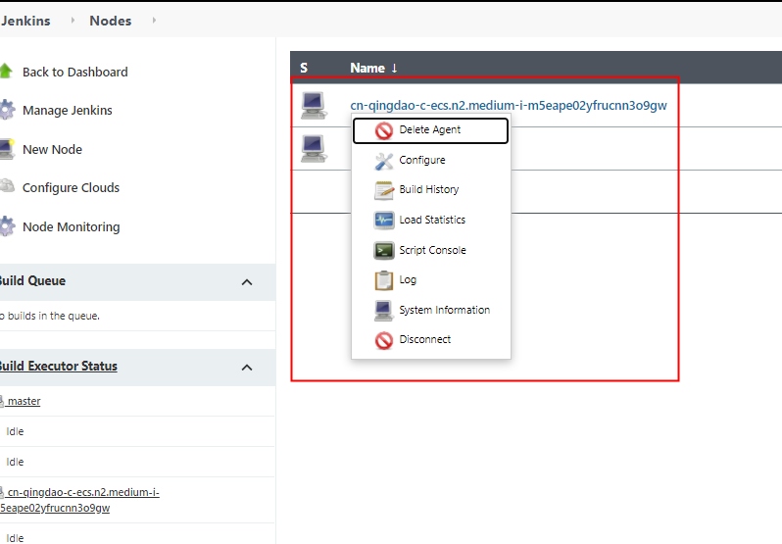
Task: Click the Script Console terminal icon
Action: (384, 250)
